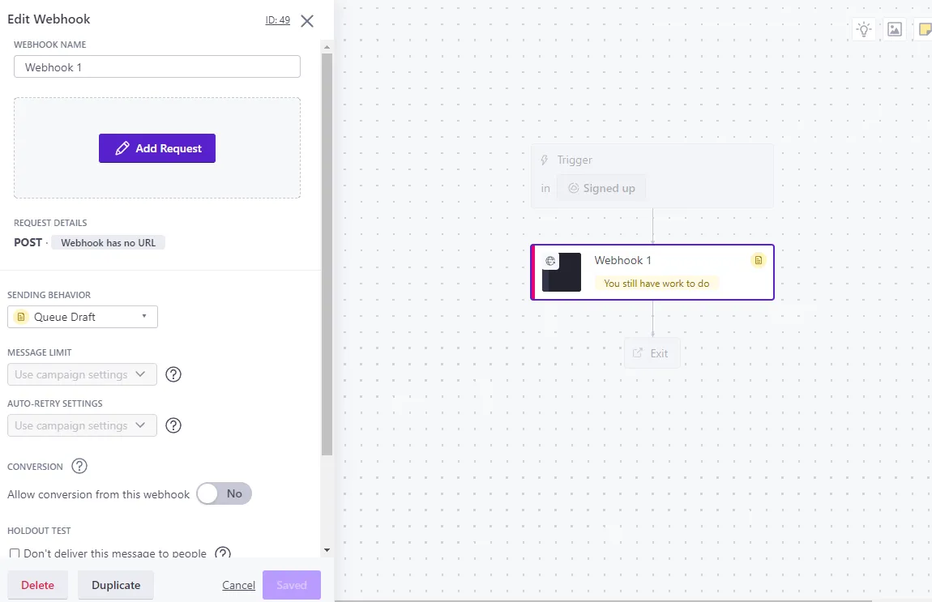The image size is (932, 602).
Task: Click the pencil icon on Add Request
Action: click(122, 148)
